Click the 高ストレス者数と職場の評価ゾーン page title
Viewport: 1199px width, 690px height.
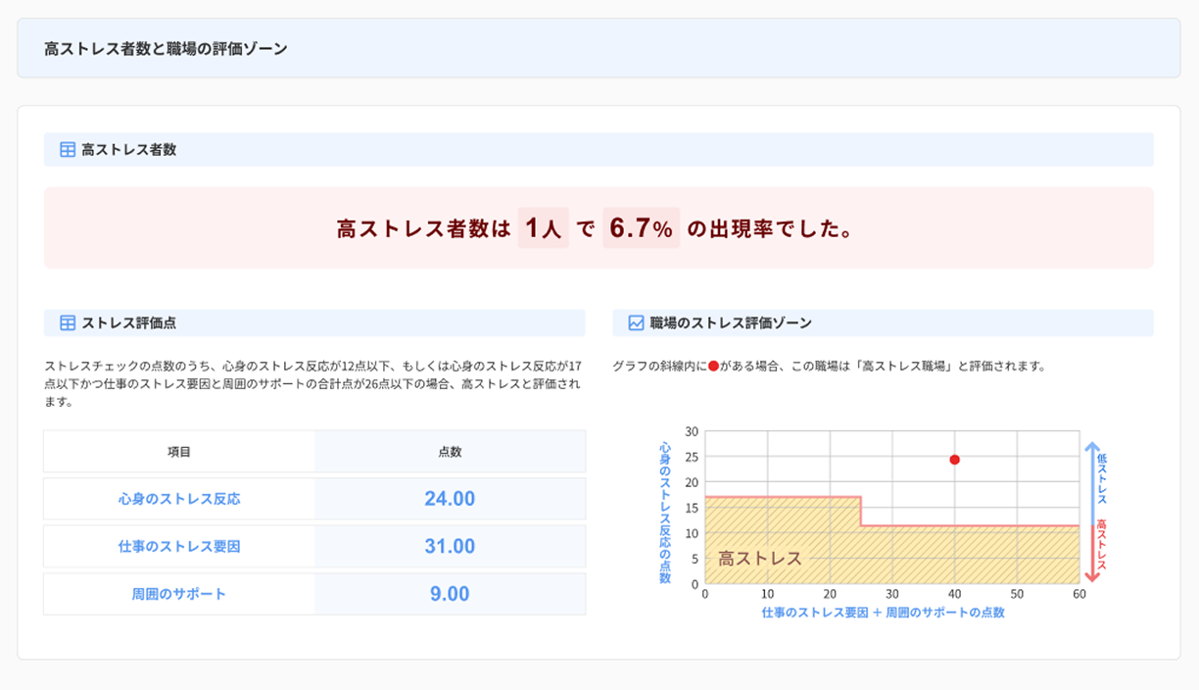167,48
